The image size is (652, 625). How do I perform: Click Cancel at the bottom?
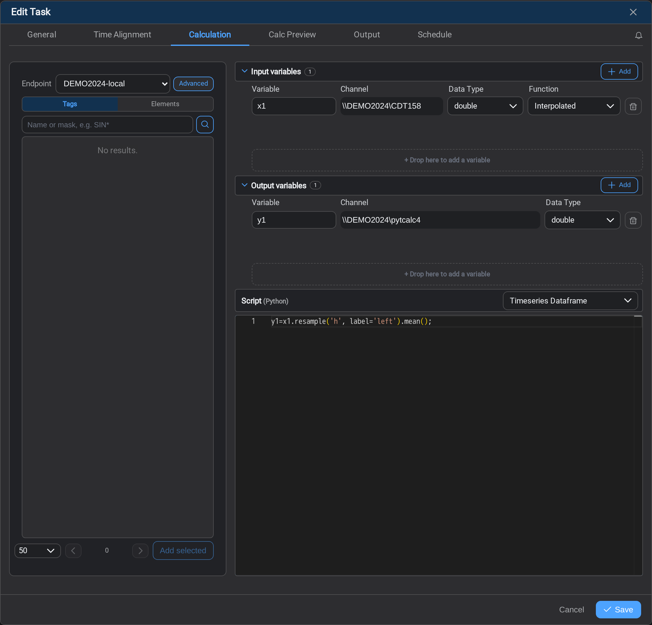[571, 610]
